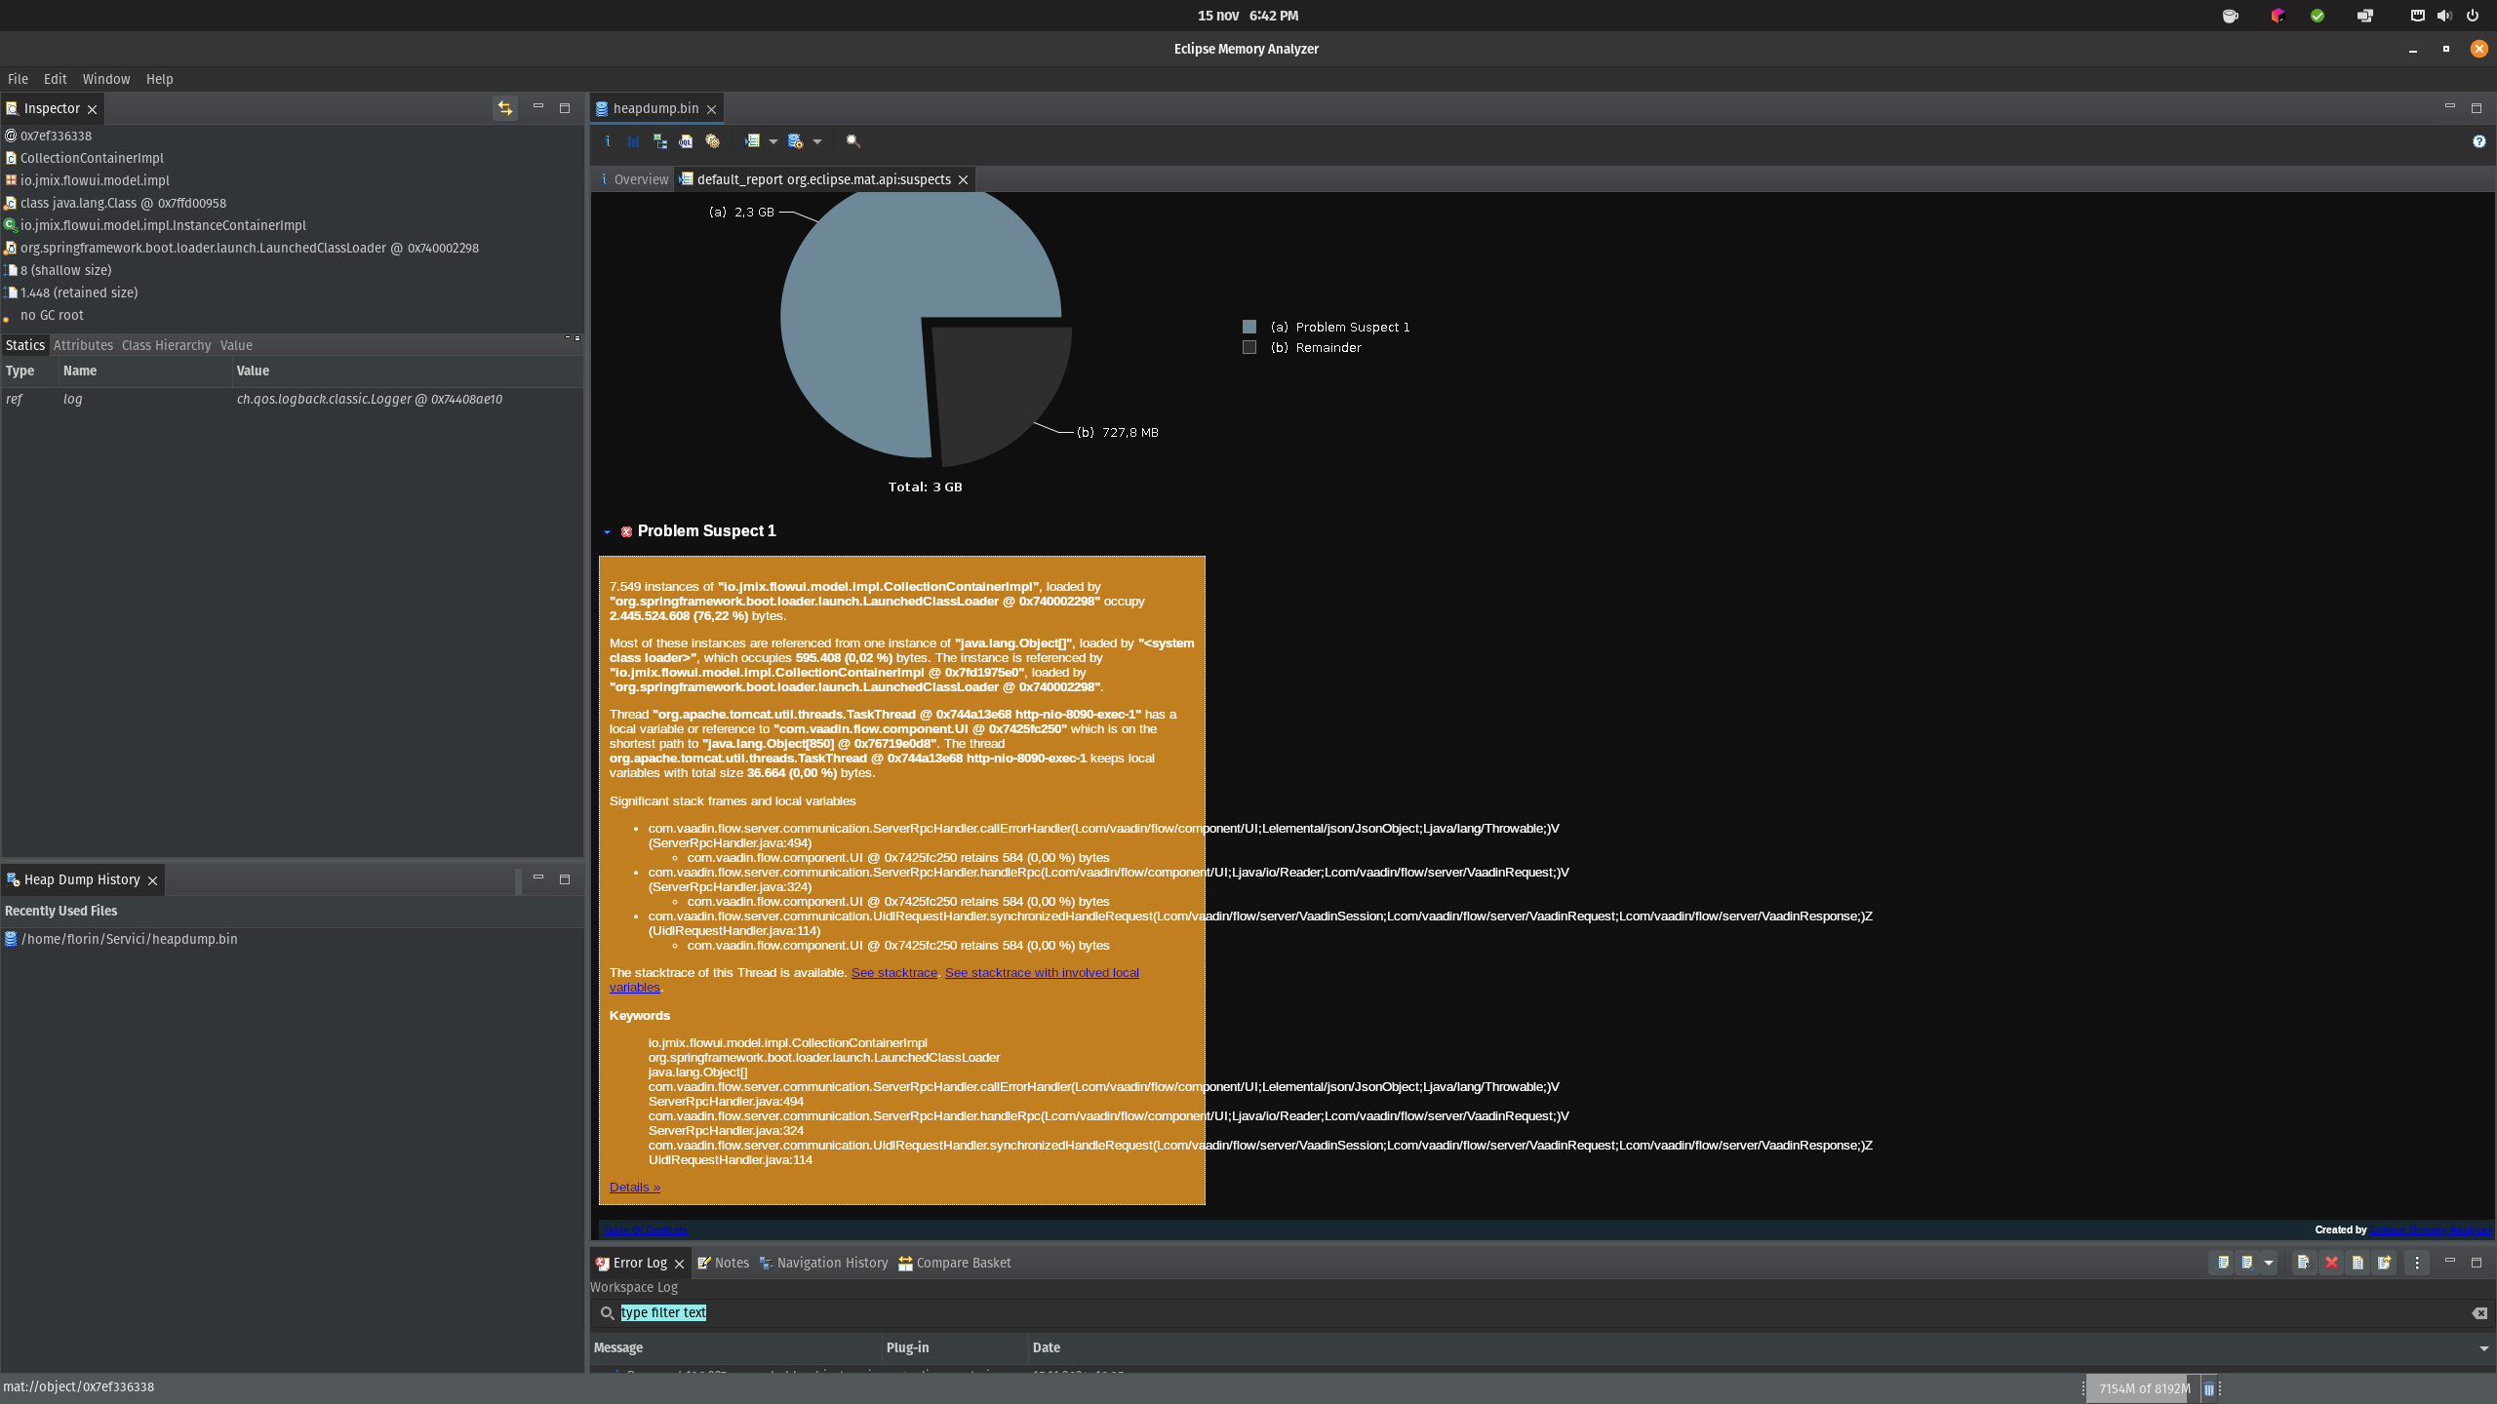Switch to the Navigation History tab
The image size is (2497, 1404).
pos(824,1263)
